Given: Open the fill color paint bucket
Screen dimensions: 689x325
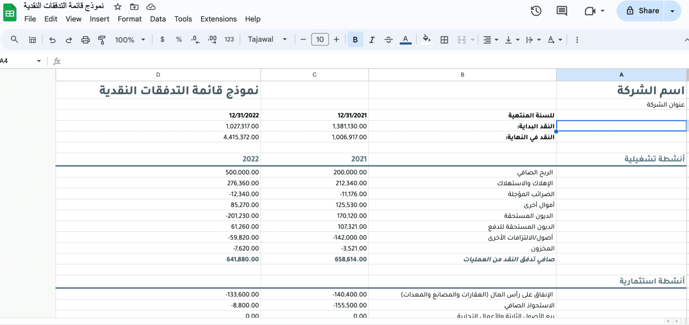Looking at the screenshot, I should coord(427,40).
